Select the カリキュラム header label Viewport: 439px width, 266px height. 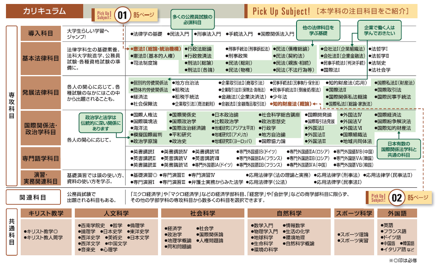[44, 11]
